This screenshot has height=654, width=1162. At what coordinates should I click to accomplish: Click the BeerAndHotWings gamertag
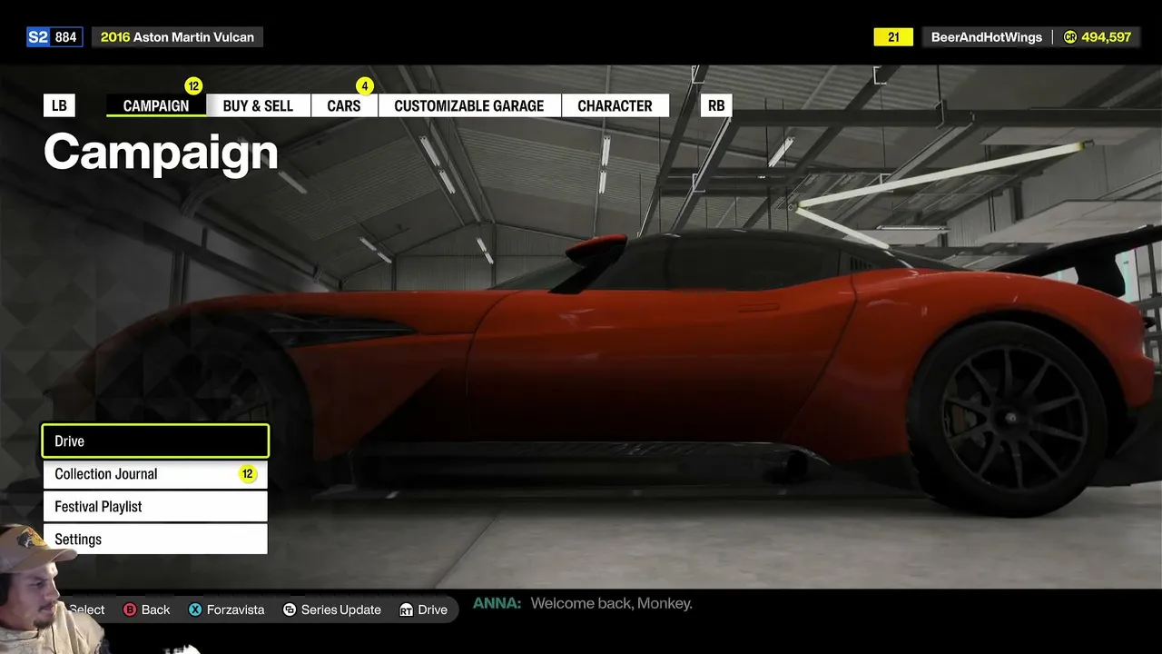tap(987, 37)
